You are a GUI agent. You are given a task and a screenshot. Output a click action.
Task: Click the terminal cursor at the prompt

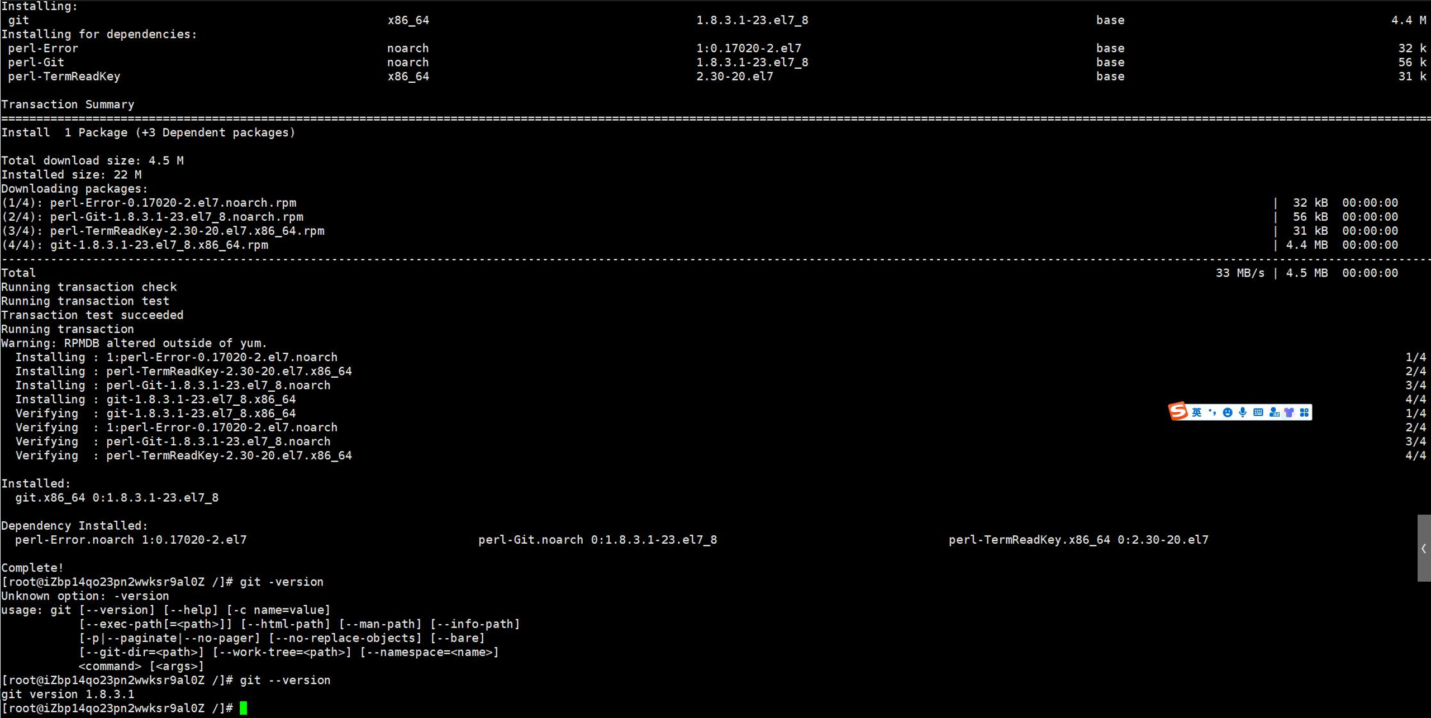pyautogui.click(x=243, y=708)
